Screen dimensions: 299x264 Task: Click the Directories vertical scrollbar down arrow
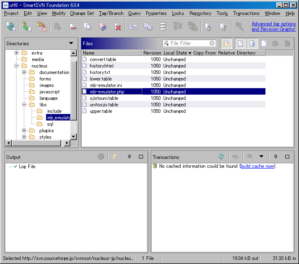[x=74, y=137]
